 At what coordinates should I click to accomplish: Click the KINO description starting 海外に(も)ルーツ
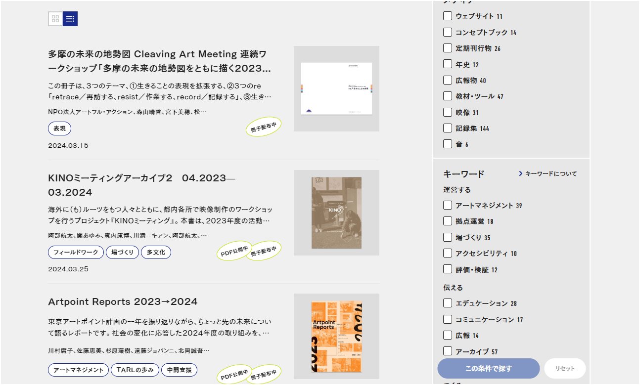[160, 215]
